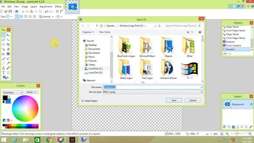254x143 pixels.
Task: Click the Open folder icon in paint.net toolbar
Action: [x=6, y=12]
